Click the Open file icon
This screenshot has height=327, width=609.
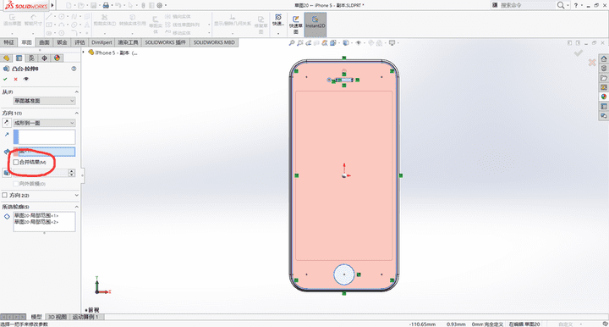click(81, 5)
